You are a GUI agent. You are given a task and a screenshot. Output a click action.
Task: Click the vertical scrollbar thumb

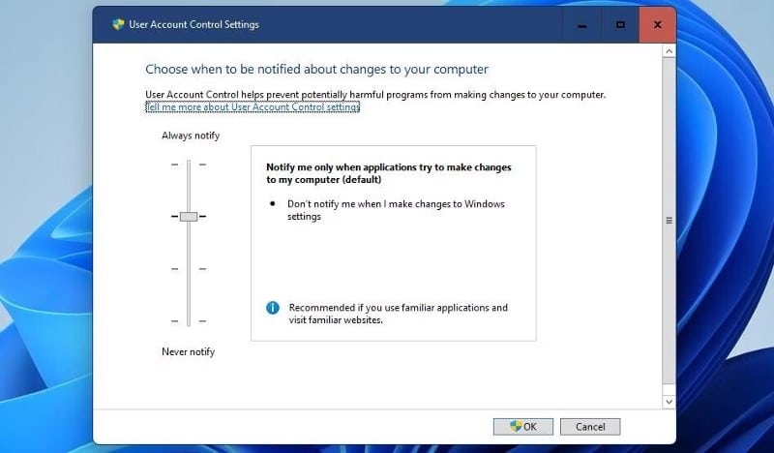669,221
